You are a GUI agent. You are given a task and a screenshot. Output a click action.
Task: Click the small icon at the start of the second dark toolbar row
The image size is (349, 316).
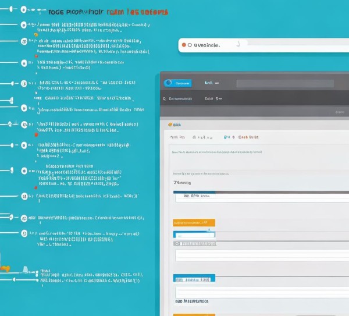165,99
